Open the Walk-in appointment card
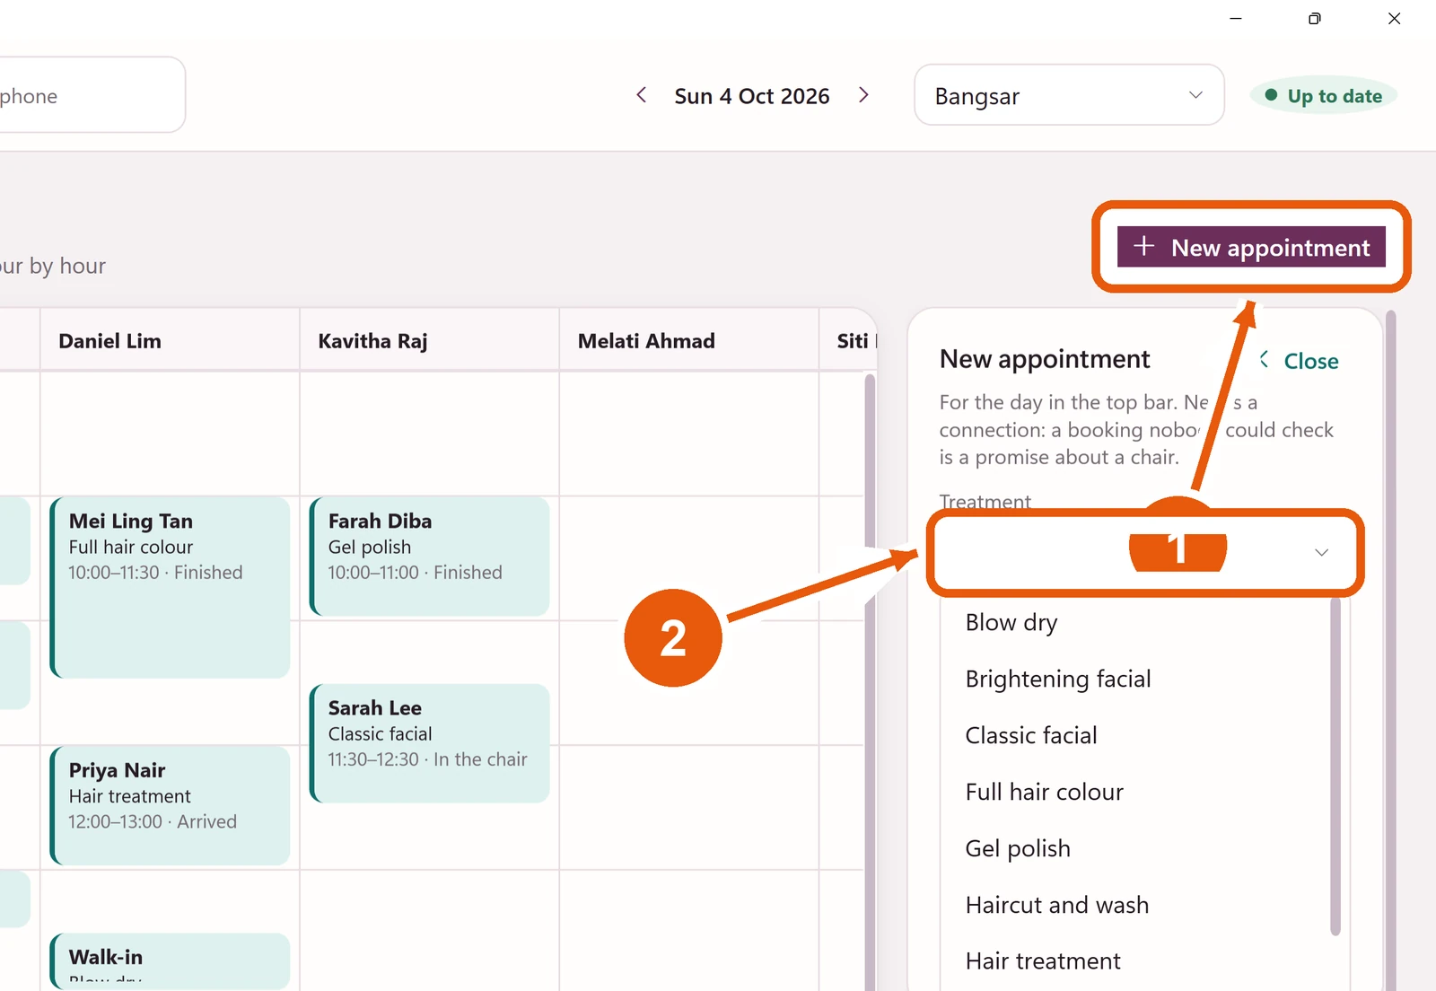This screenshot has height=991, width=1436. coord(170,961)
